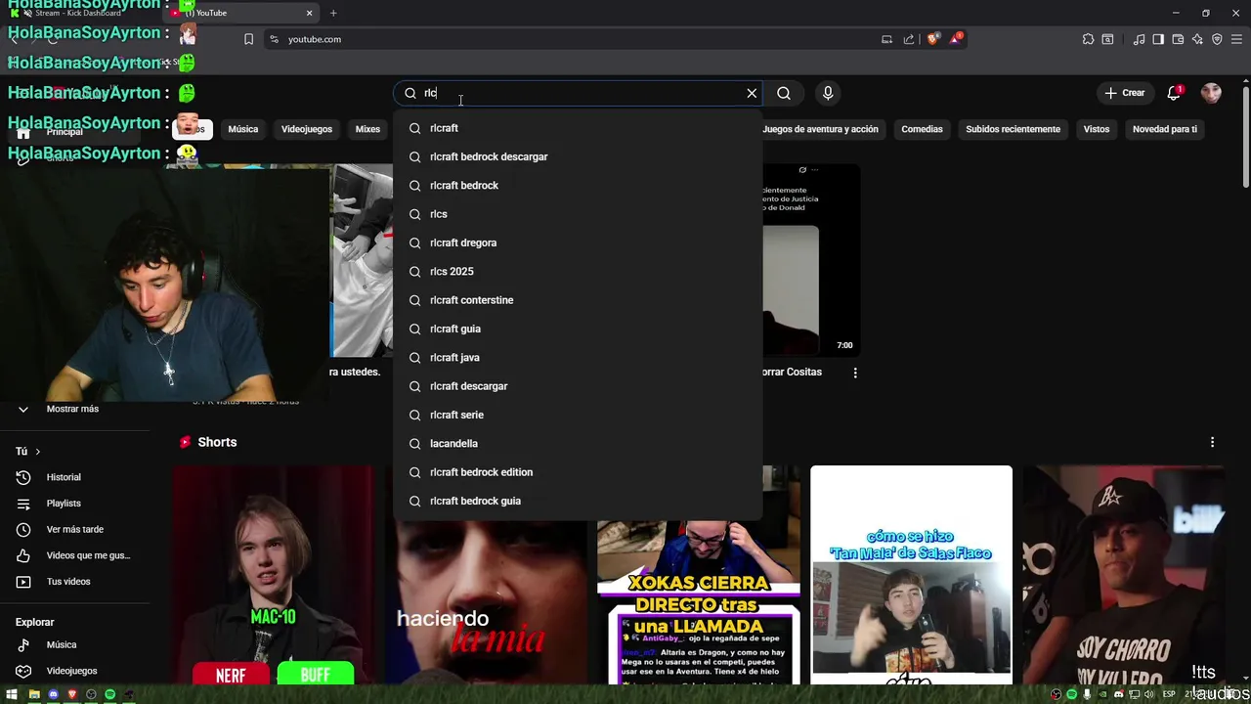Open Playlists in sidebar
The height and width of the screenshot is (704, 1251).
coord(74,504)
